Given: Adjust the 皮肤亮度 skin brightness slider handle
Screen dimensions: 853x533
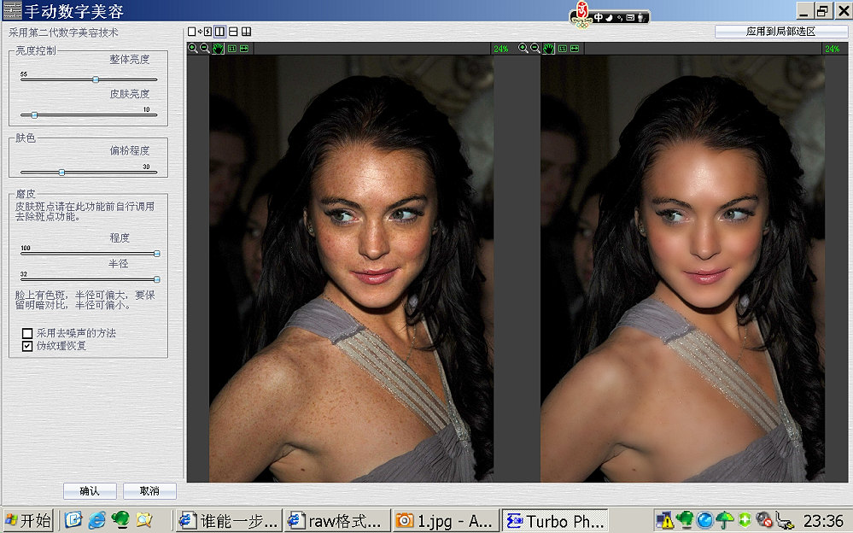Looking at the screenshot, I should coord(34,114).
